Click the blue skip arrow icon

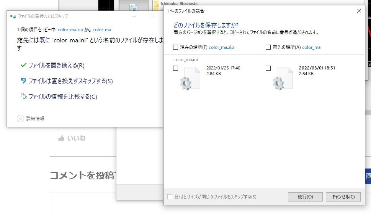(x=23, y=81)
